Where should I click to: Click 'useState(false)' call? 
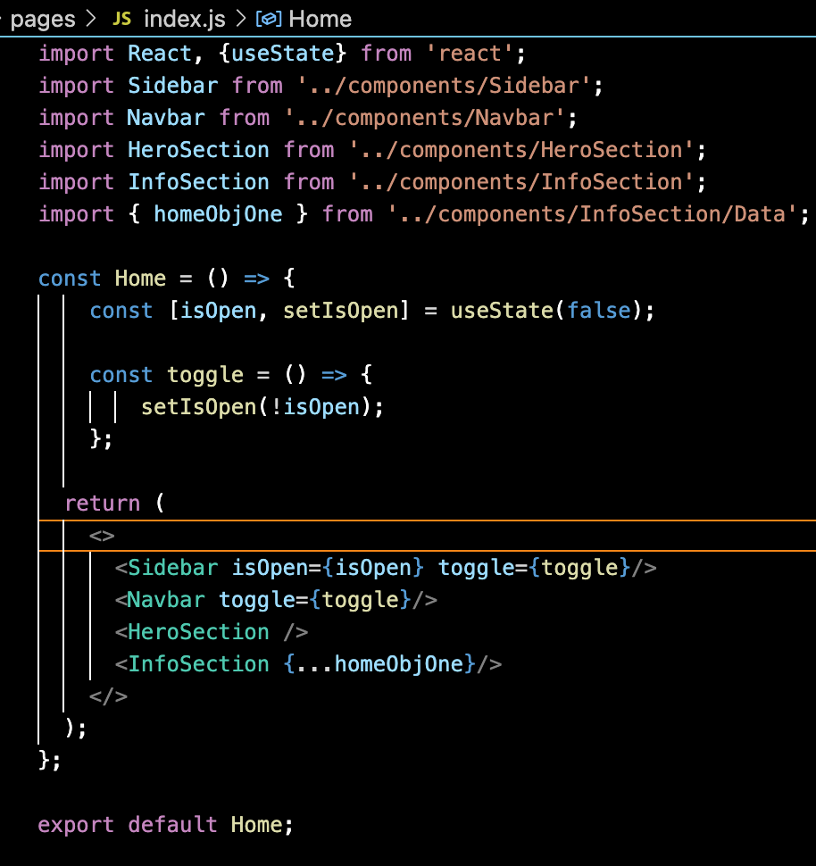click(x=546, y=311)
